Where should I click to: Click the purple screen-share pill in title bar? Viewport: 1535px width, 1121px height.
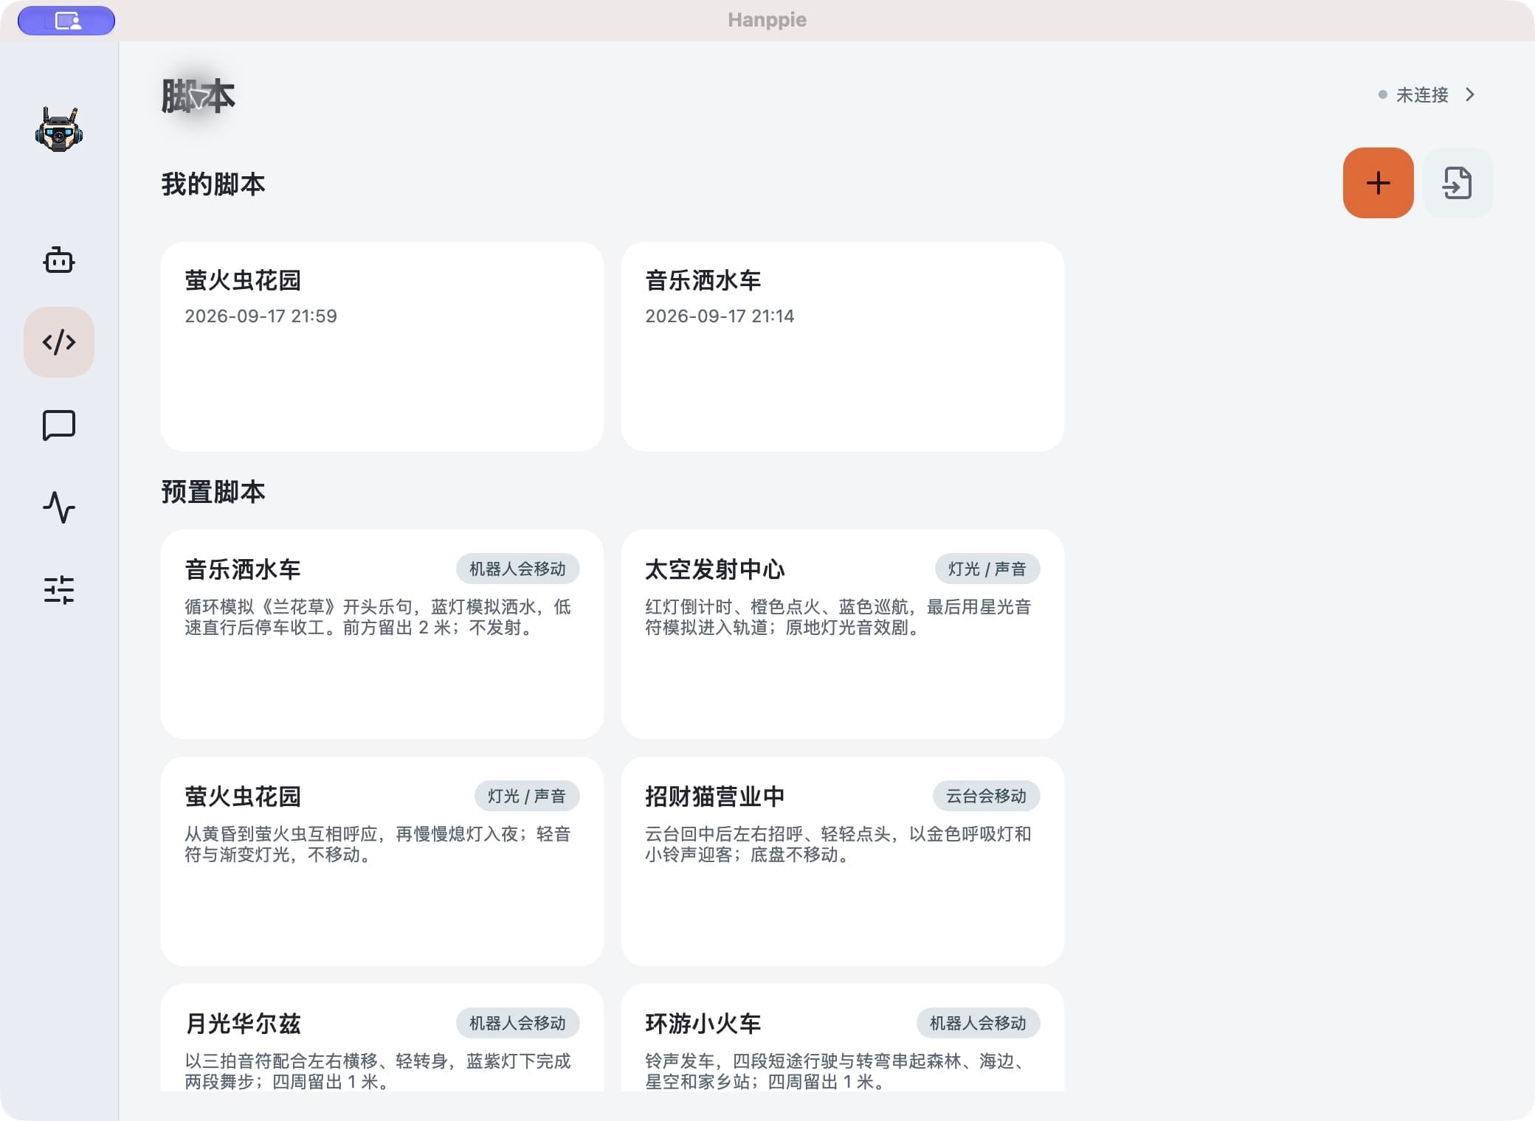pyautogui.click(x=66, y=21)
